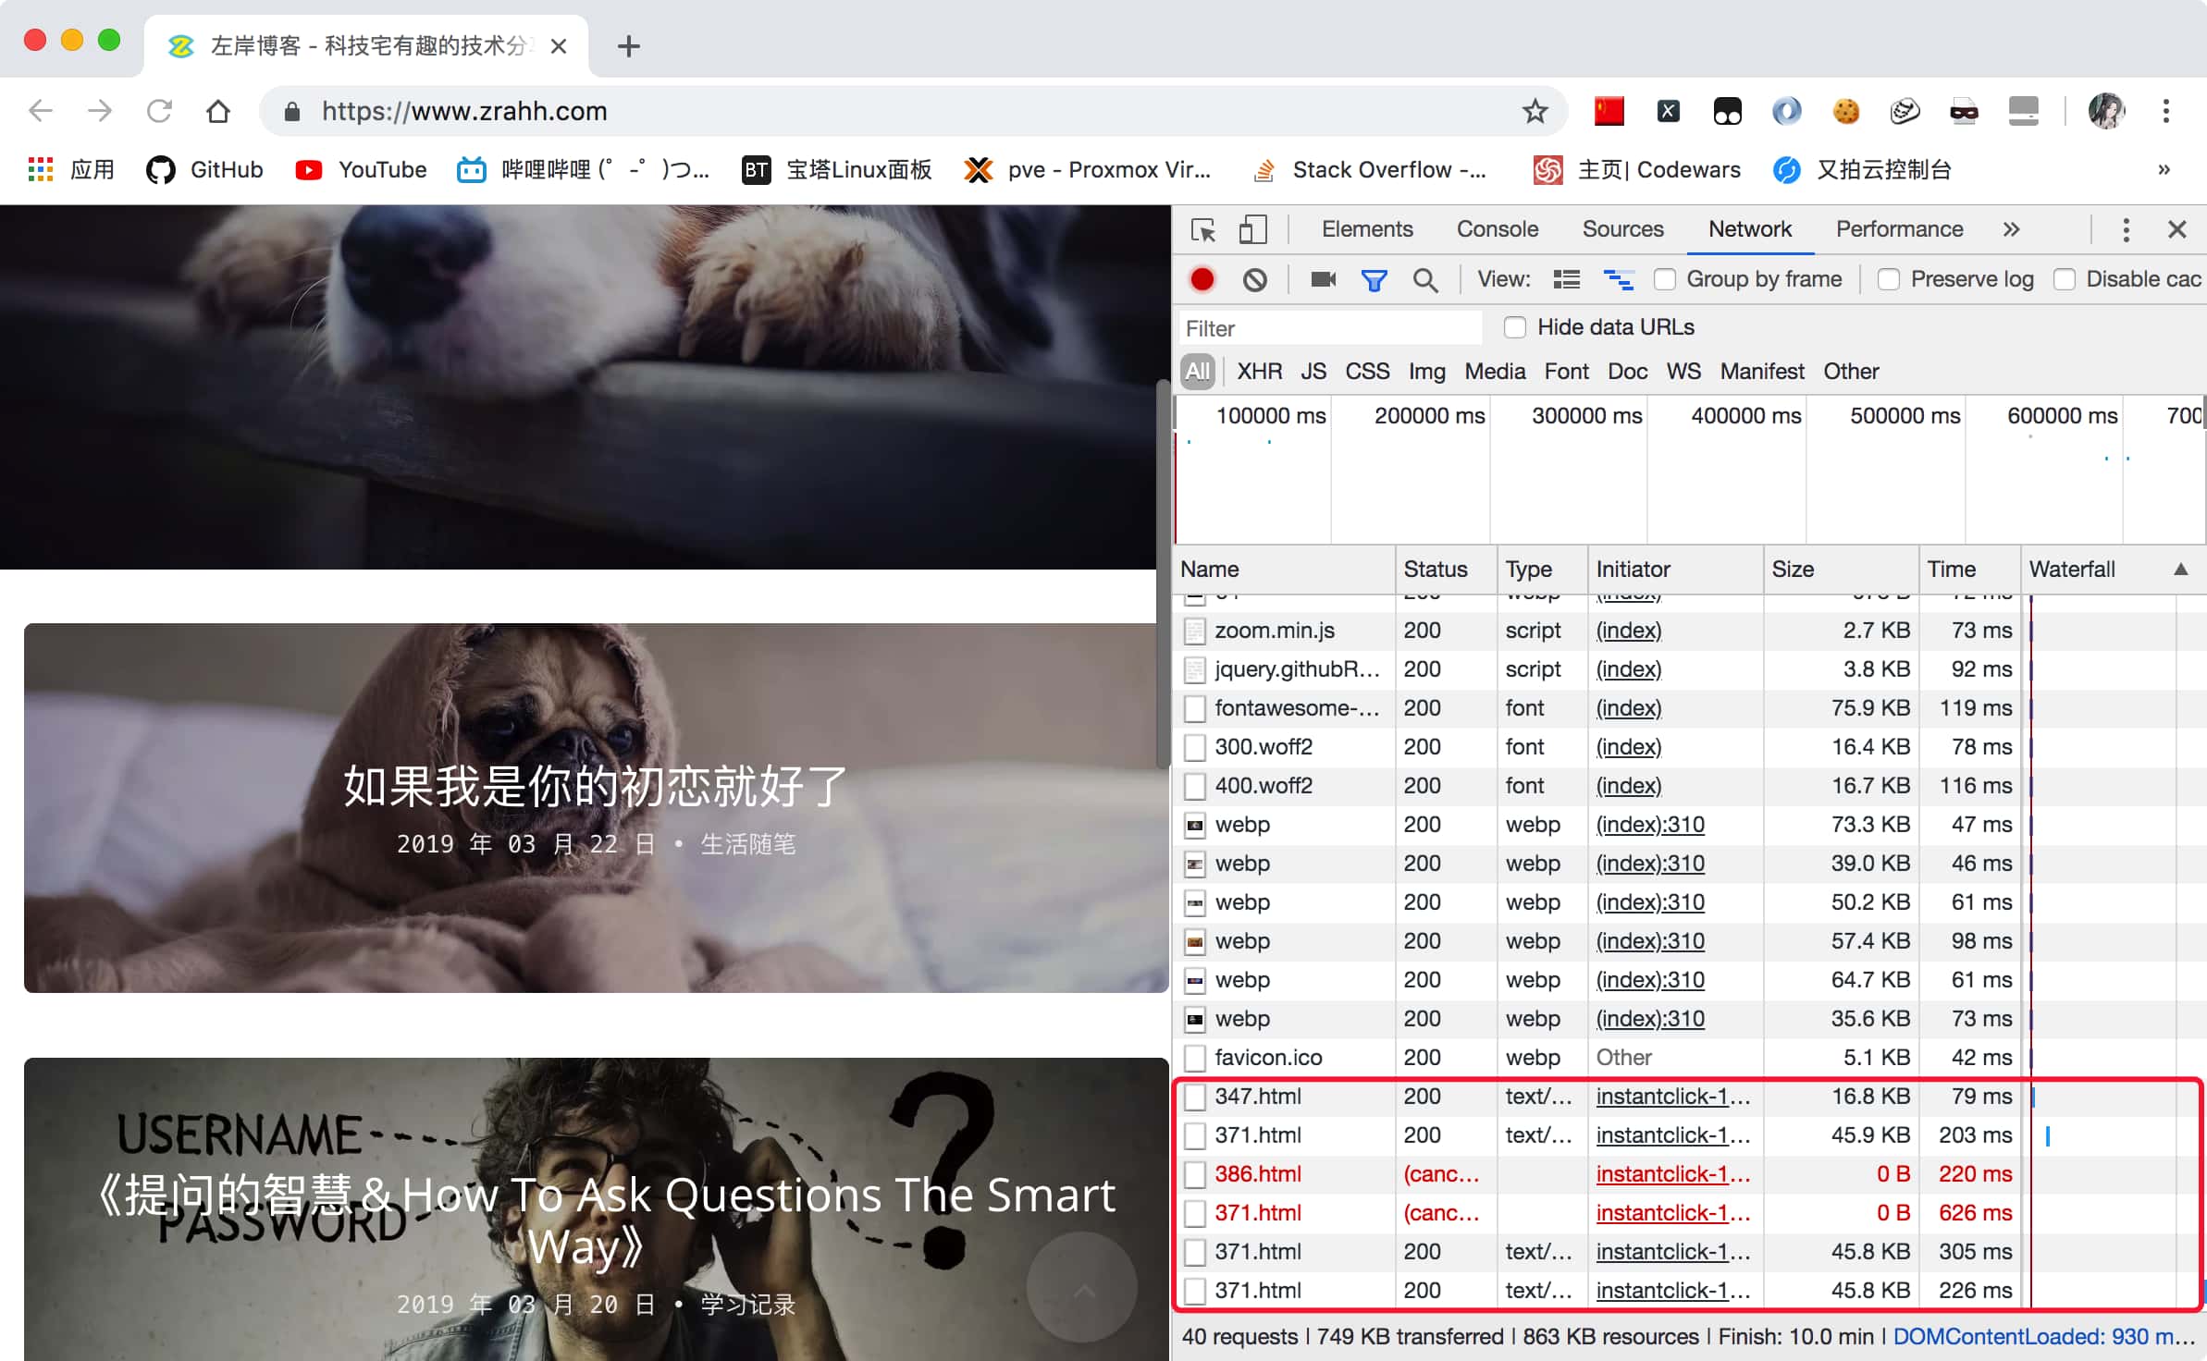Expand more DevTools tabs chevron
The height and width of the screenshot is (1361, 2207).
tap(2011, 229)
